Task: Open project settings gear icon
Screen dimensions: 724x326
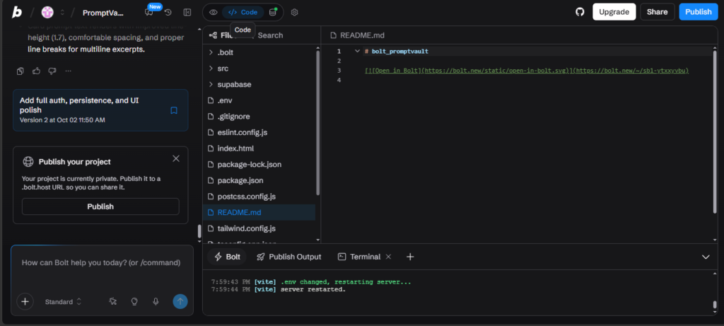Action: tap(295, 13)
